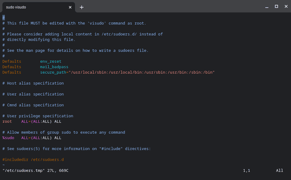Viewport: 291px width, 180px height.
Task: Close the sudo visudo tab
Action: (70, 7)
